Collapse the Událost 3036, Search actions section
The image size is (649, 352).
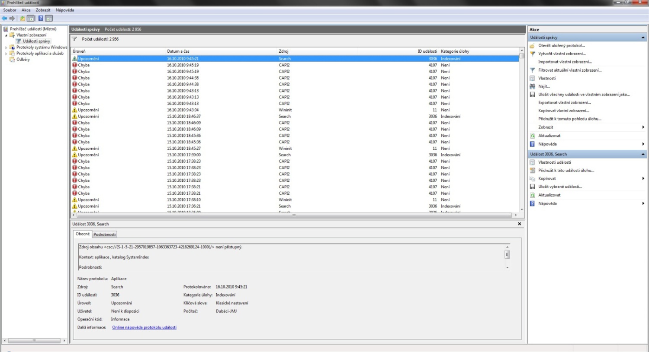643,154
